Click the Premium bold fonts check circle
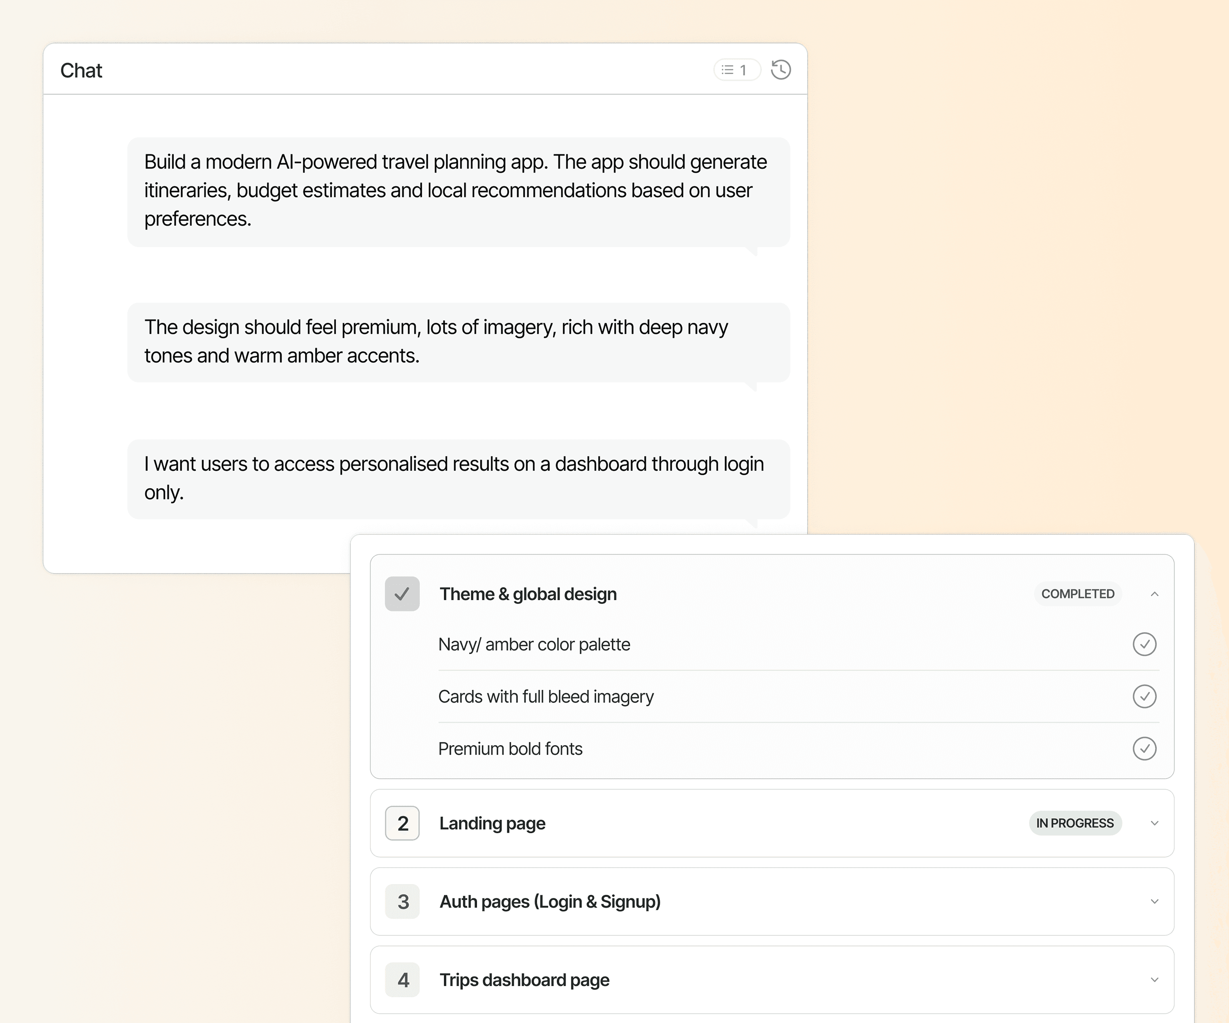This screenshot has height=1023, width=1229. point(1144,748)
